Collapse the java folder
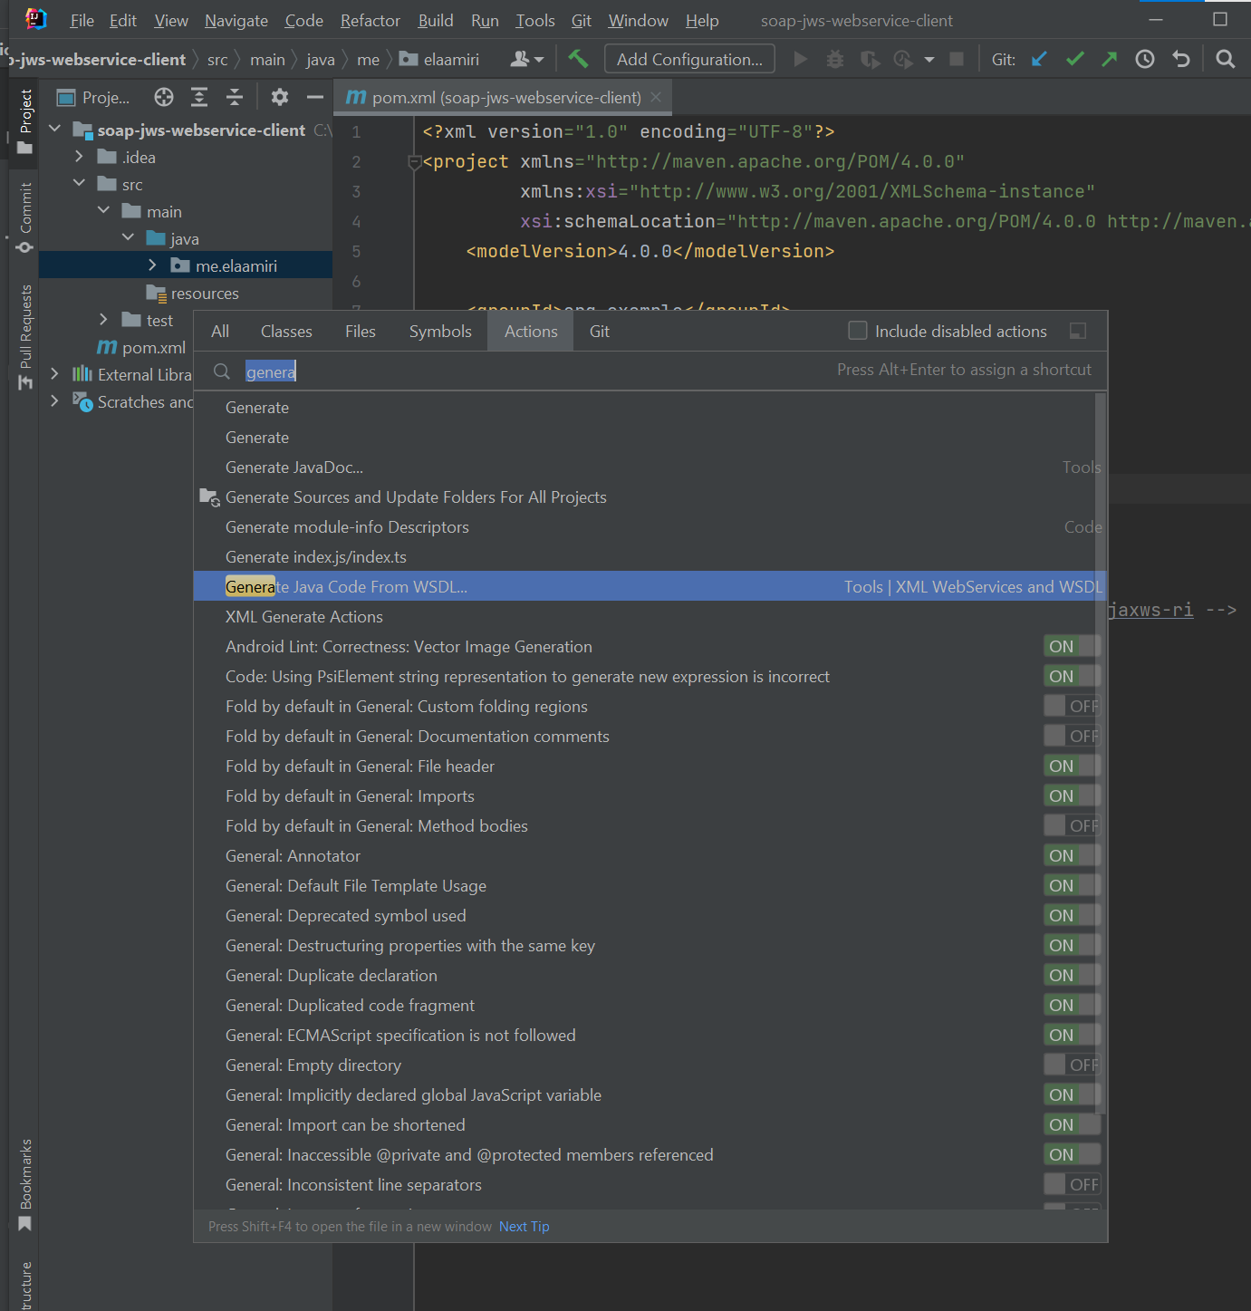The image size is (1251, 1311). click(128, 237)
